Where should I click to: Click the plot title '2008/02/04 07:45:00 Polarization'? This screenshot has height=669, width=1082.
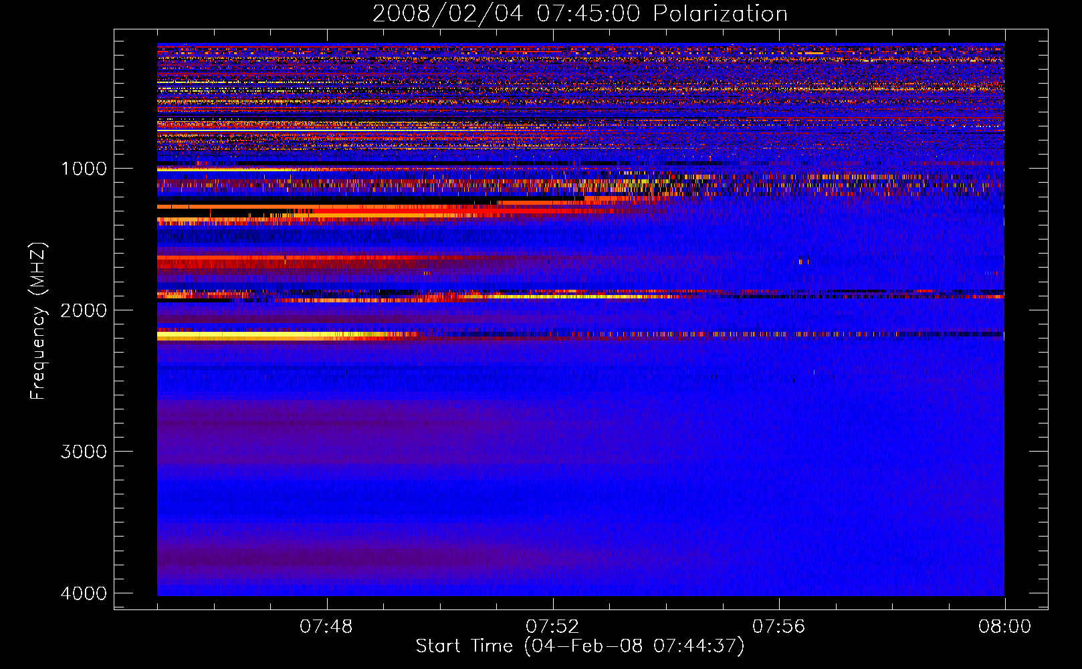click(580, 14)
